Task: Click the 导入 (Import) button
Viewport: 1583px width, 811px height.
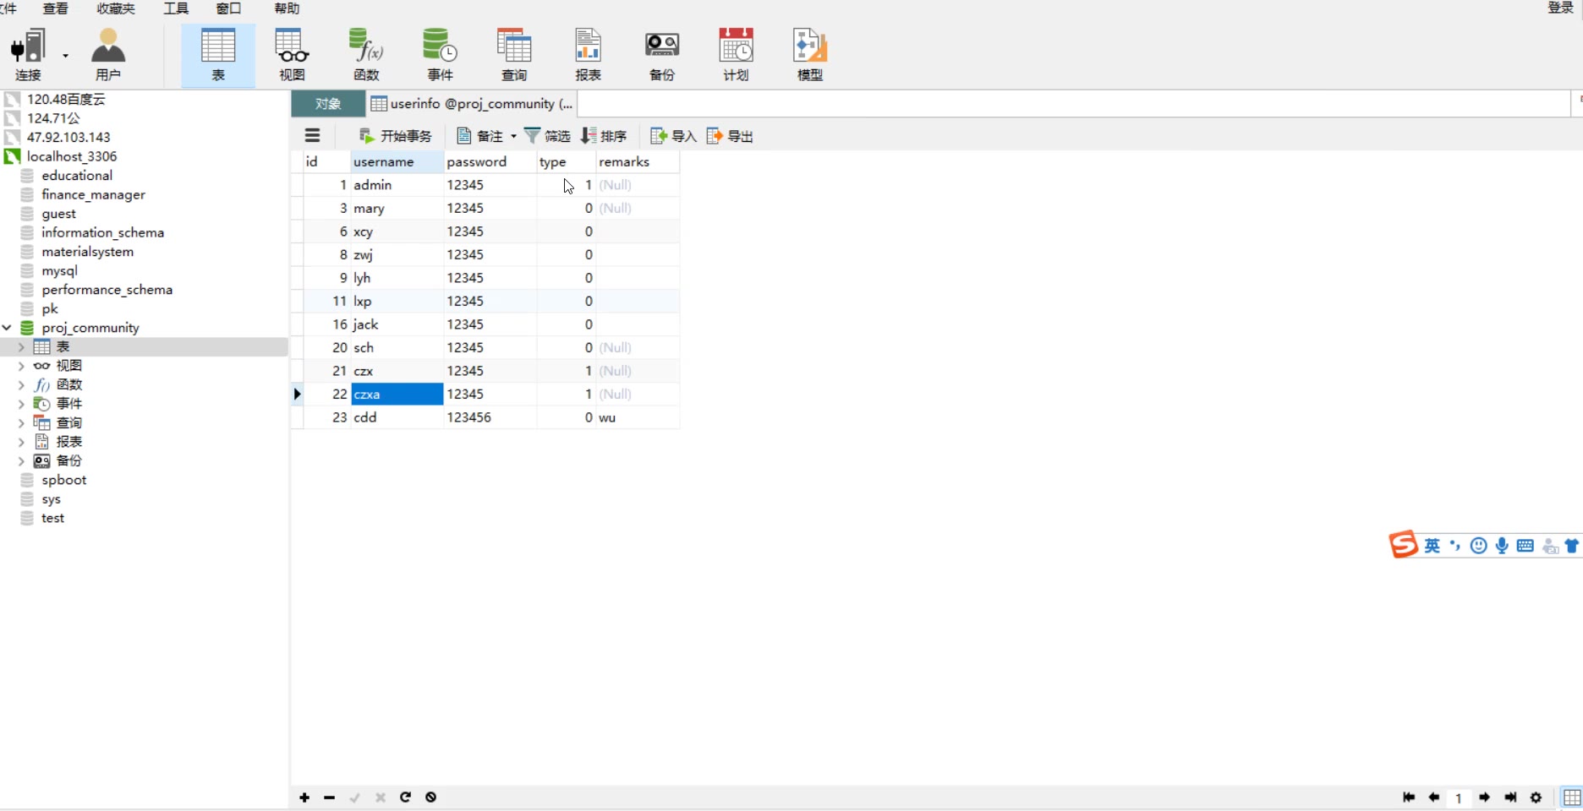Action: click(673, 136)
